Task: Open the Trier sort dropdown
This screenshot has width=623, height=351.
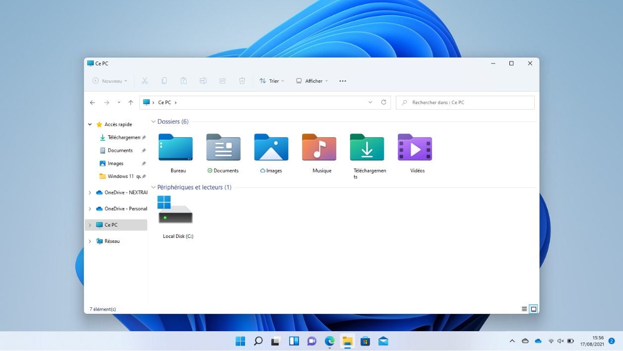Action: pyautogui.click(x=272, y=81)
